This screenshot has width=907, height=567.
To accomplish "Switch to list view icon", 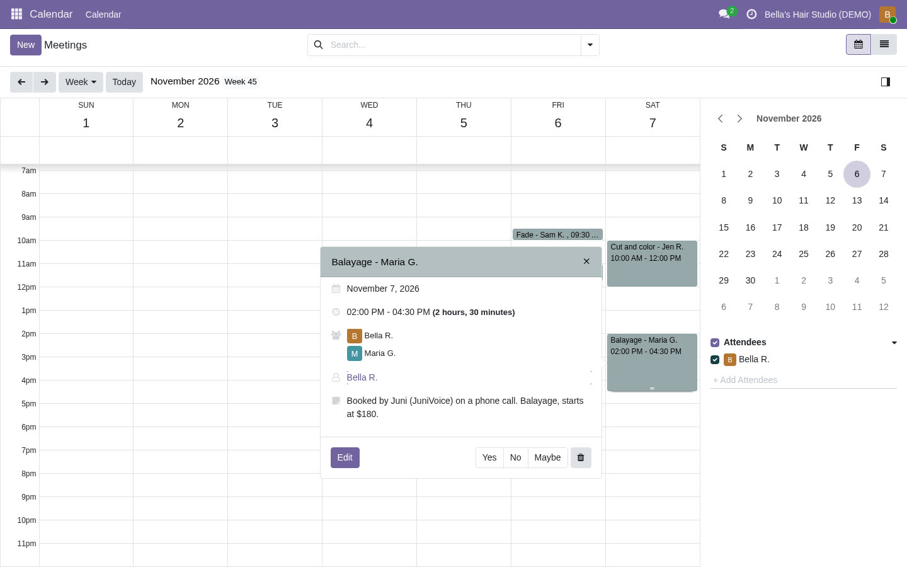I will point(884,44).
